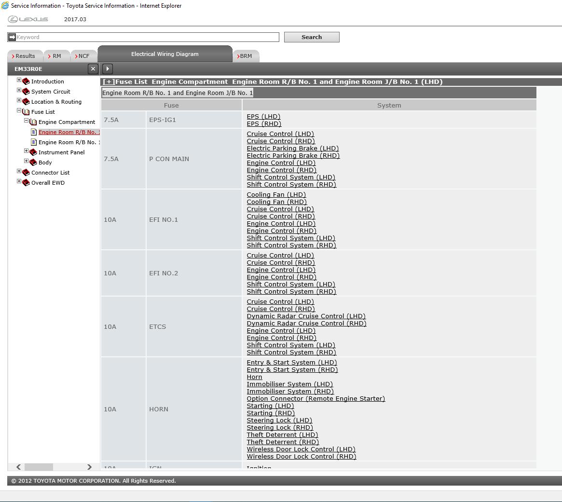The image size is (562, 502).
Task: Click the System Circuit book icon
Action: tap(26, 91)
